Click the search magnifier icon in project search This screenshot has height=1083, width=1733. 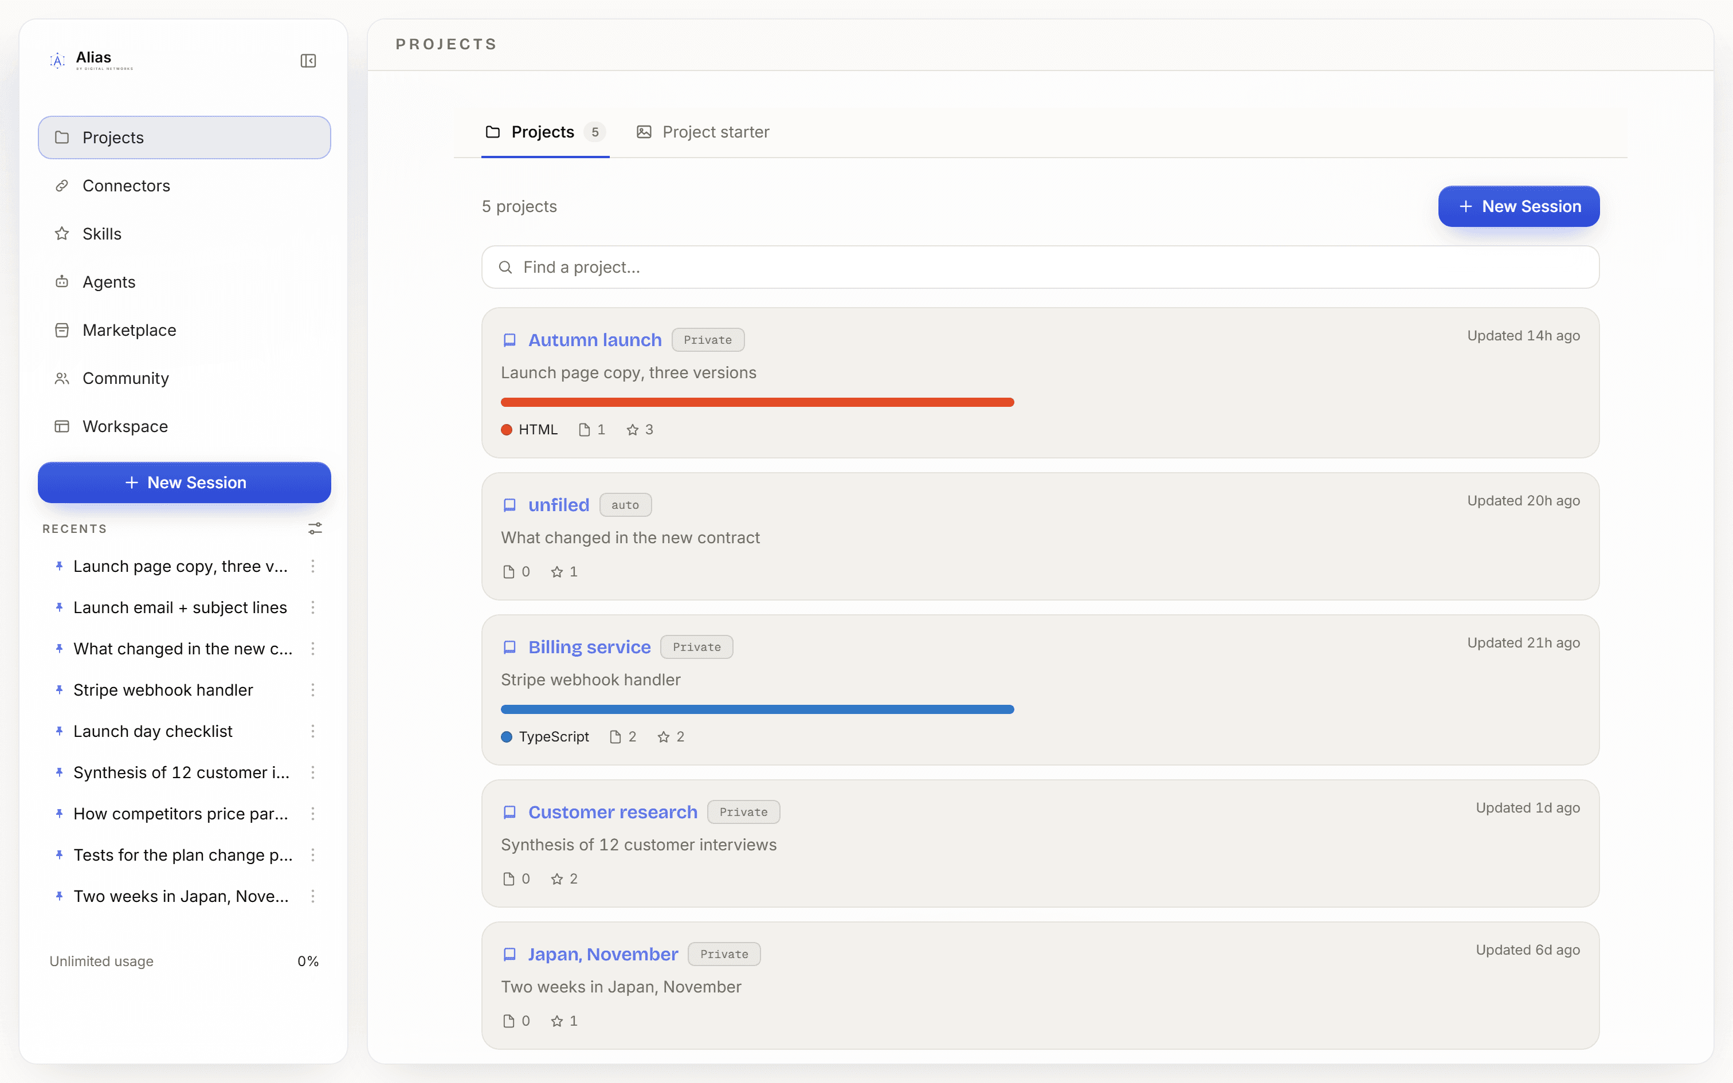tap(505, 267)
